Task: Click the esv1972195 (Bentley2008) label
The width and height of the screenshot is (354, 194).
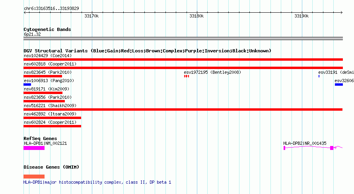Action: [212, 72]
